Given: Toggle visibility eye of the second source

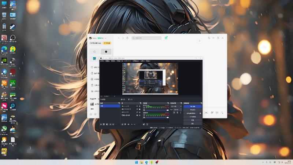Looking at the screenshot, I should pyautogui.click(x=137, y=109).
